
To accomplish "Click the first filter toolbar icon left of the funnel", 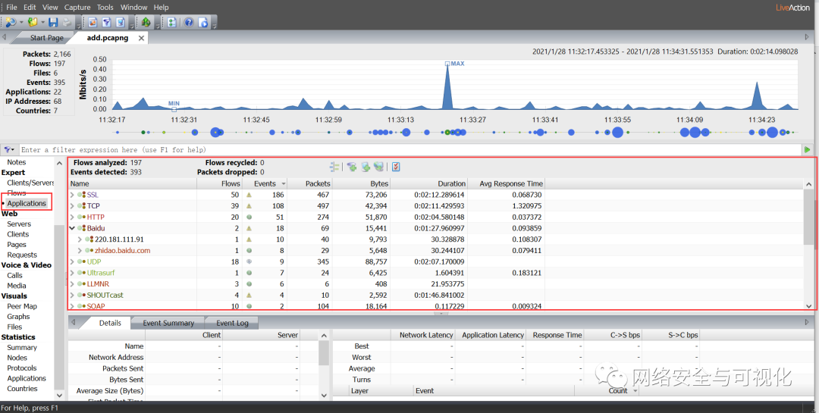I will (x=93, y=22).
